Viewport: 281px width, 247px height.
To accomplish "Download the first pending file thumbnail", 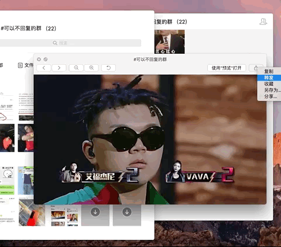I will pos(95,212).
